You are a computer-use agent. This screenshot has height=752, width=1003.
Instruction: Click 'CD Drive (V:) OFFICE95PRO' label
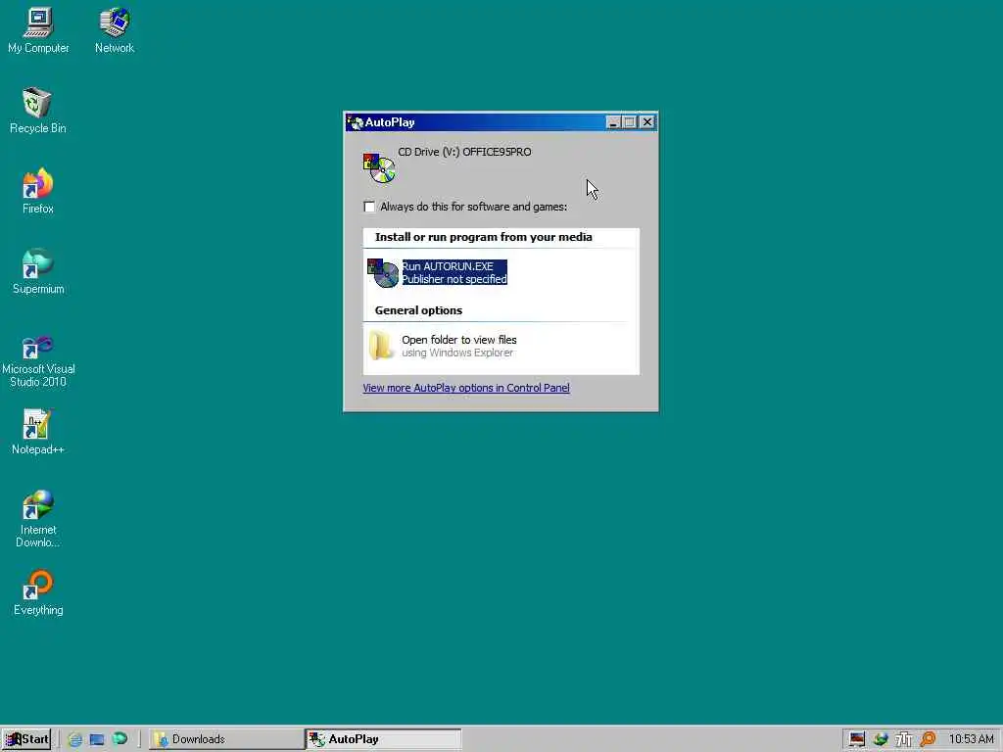pyautogui.click(x=464, y=152)
